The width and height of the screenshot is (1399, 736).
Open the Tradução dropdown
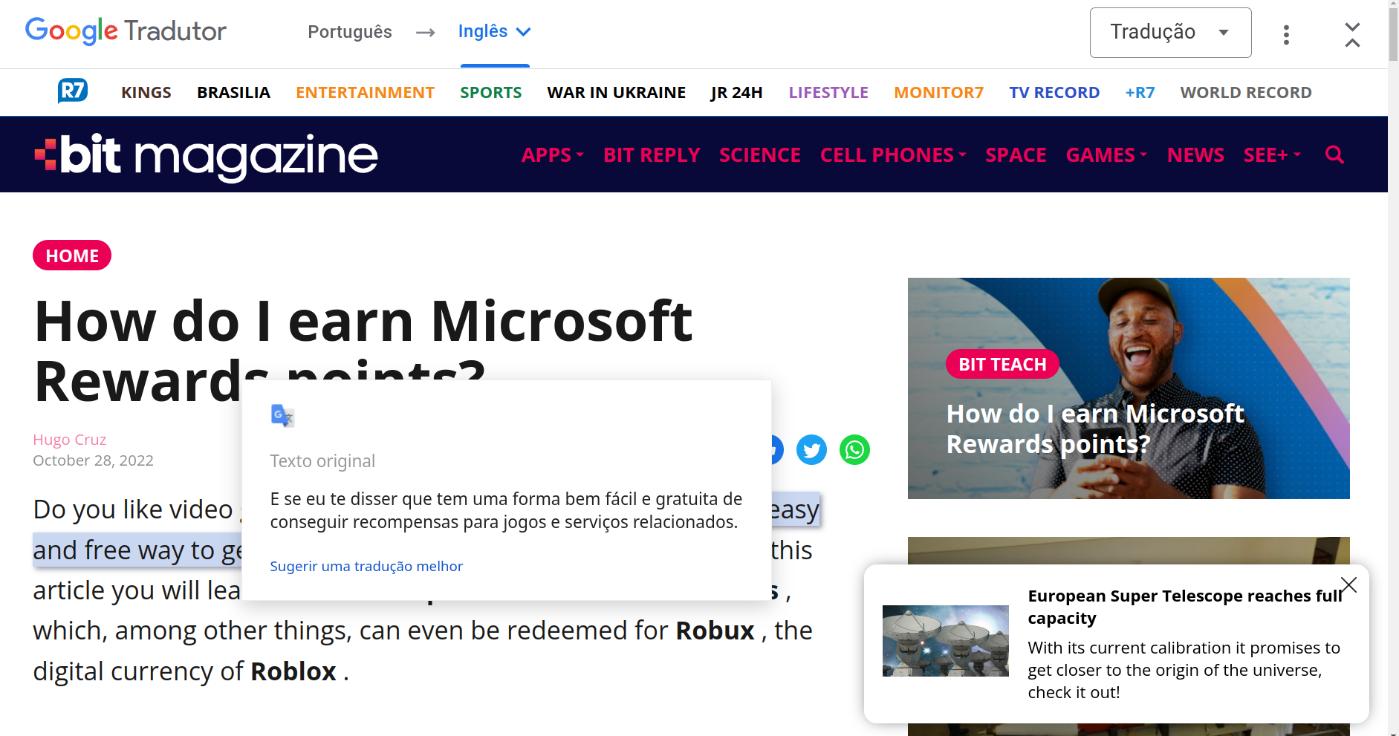pyautogui.click(x=1170, y=32)
